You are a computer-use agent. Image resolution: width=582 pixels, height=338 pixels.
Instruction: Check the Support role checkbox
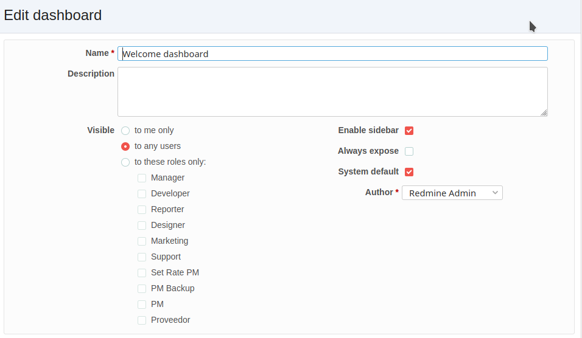[x=142, y=257]
